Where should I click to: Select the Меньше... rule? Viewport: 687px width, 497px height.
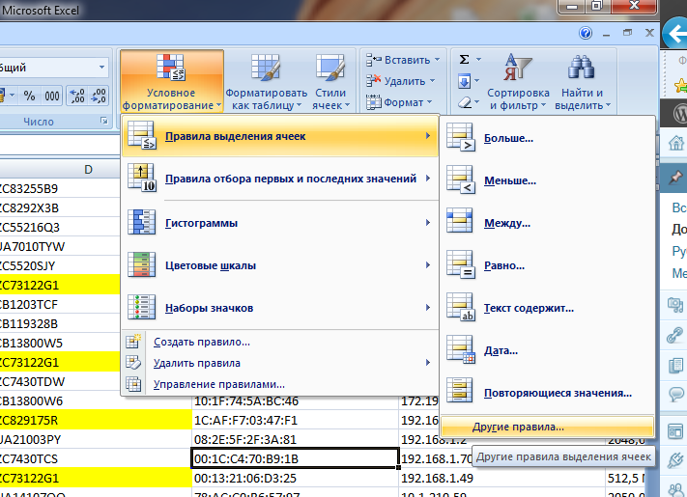point(547,180)
